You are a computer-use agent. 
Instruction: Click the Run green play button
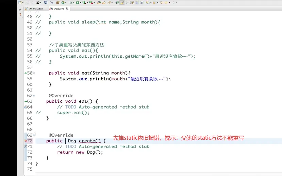(78, 2)
